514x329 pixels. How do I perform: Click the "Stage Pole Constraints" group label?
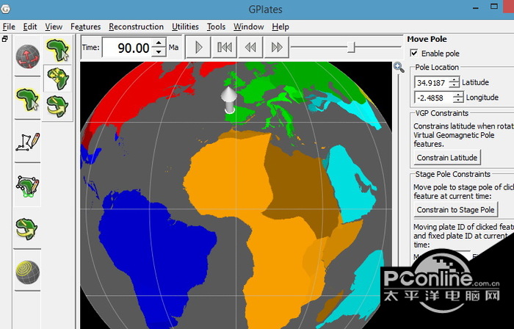453,174
